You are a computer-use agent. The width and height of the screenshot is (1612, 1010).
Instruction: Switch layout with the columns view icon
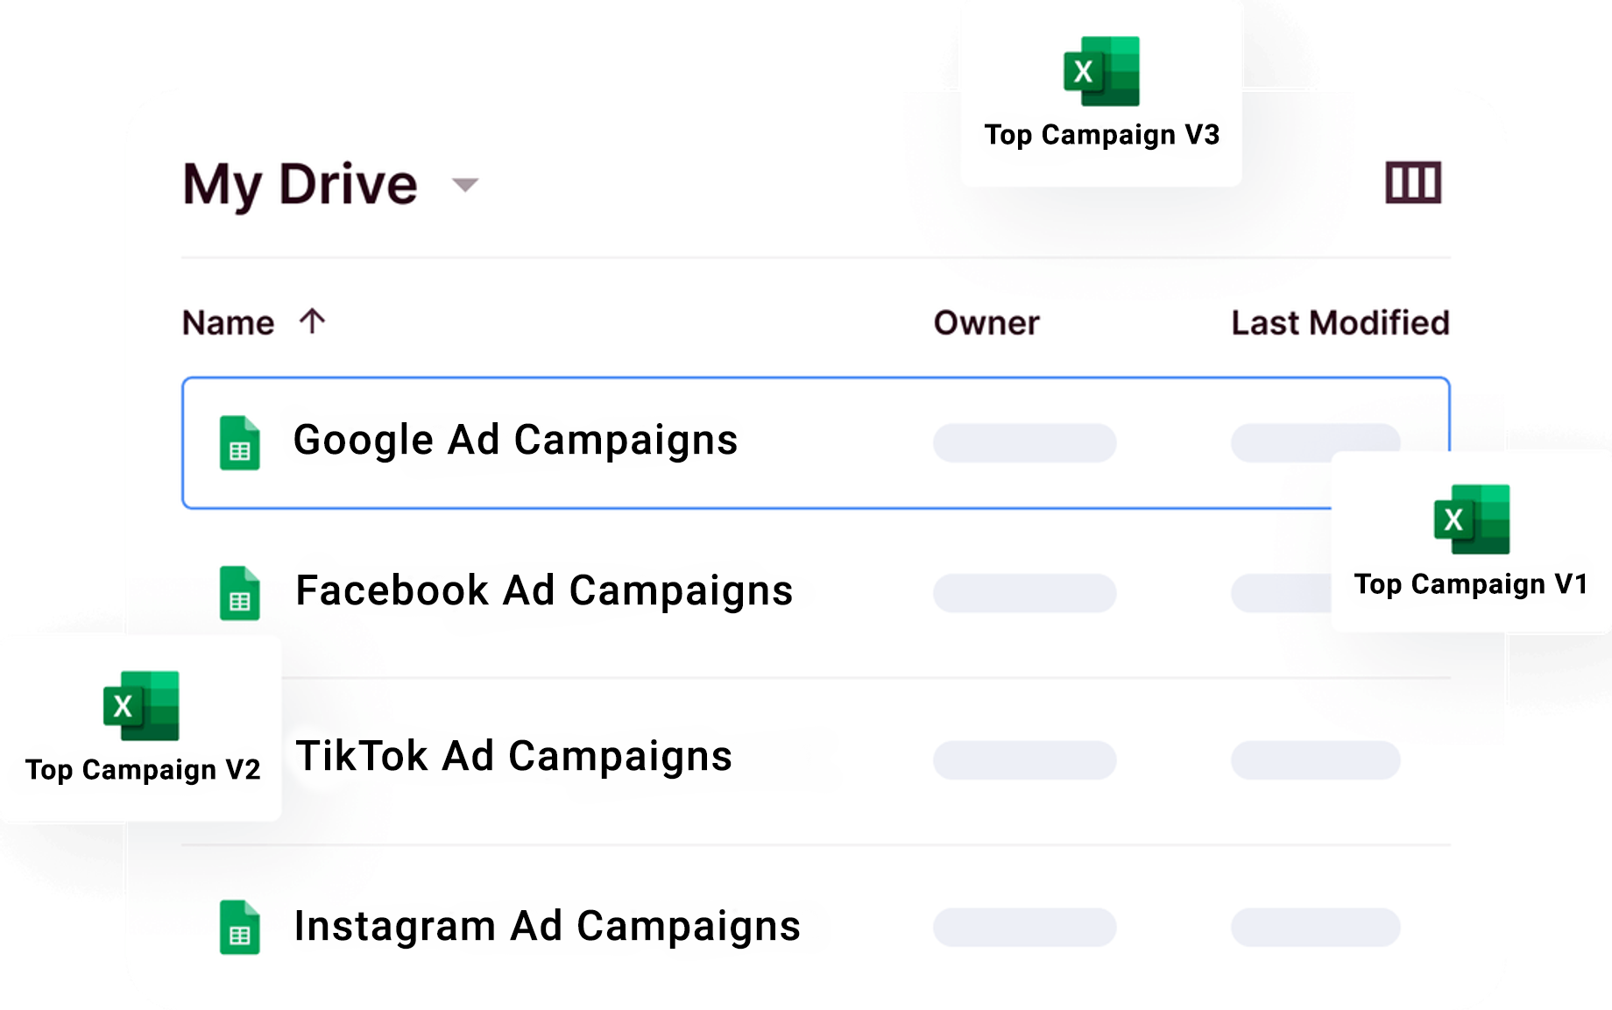1412,183
